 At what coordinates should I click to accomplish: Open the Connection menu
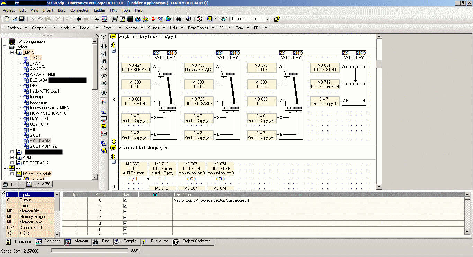click(80, 10)
